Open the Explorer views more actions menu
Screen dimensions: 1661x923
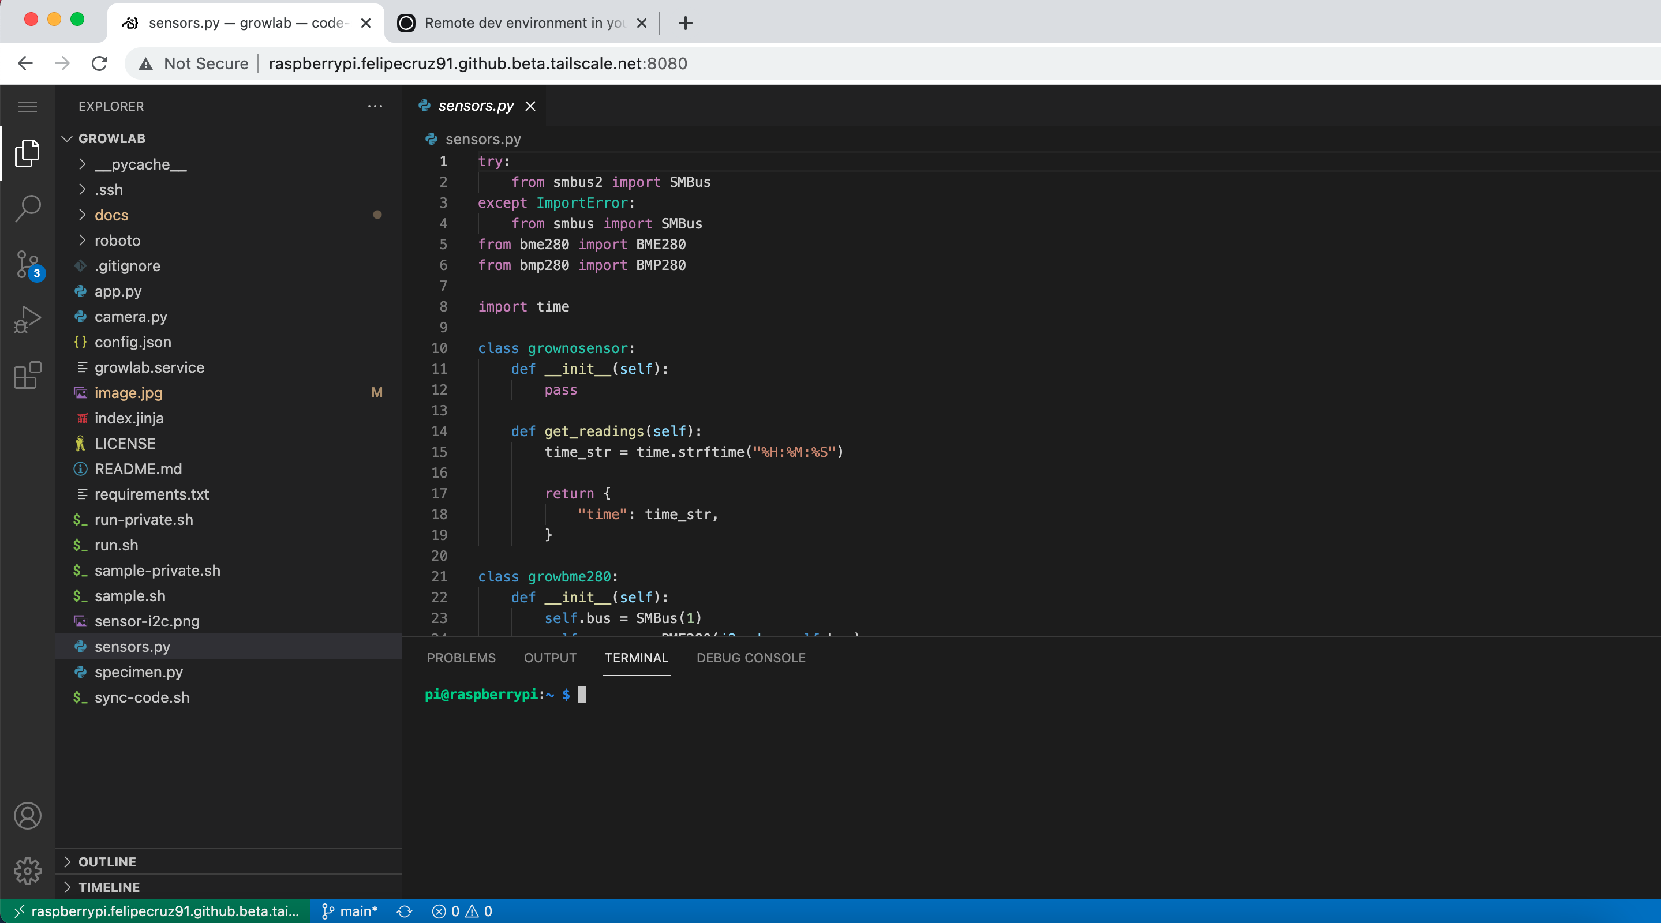pyautogui.click(x=375, y=106)
